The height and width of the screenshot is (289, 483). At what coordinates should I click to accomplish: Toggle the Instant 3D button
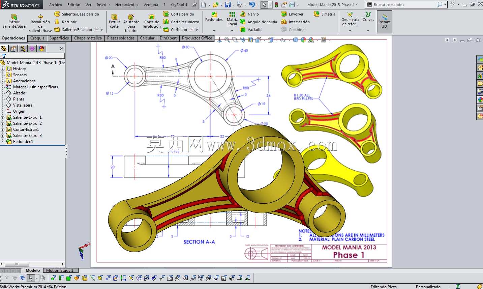point(384,22)
